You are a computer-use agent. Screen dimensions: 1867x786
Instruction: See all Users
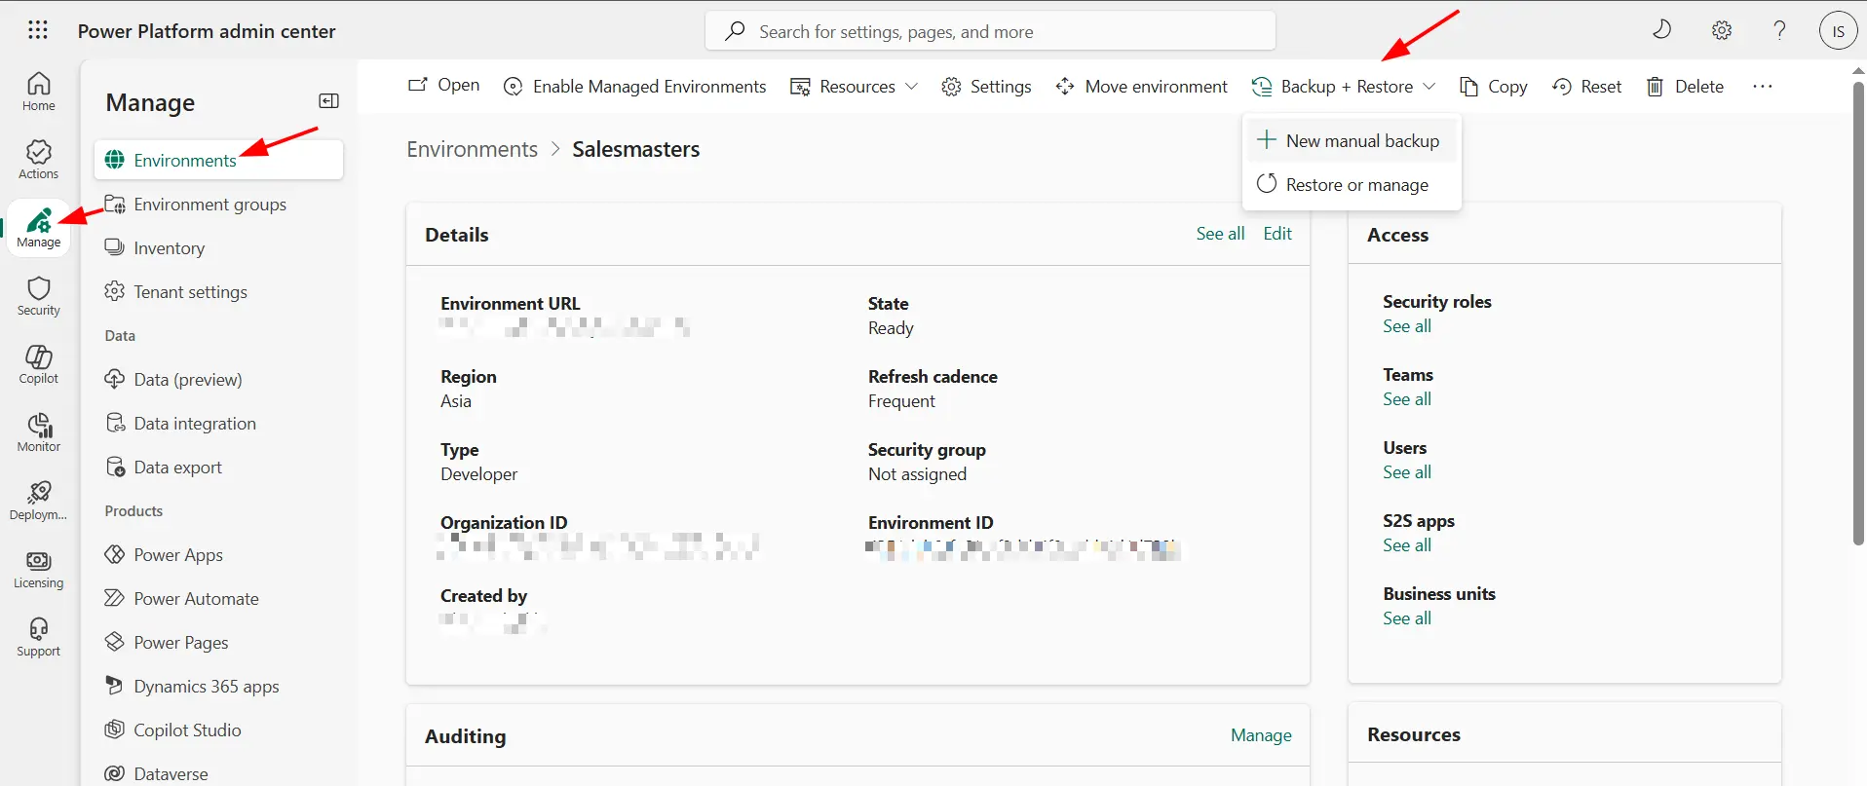coord(1407,472)
